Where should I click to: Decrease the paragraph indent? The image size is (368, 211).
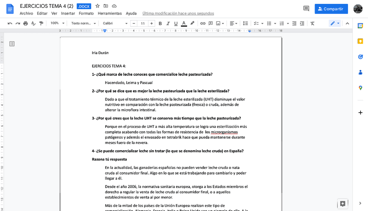(294, 23)
